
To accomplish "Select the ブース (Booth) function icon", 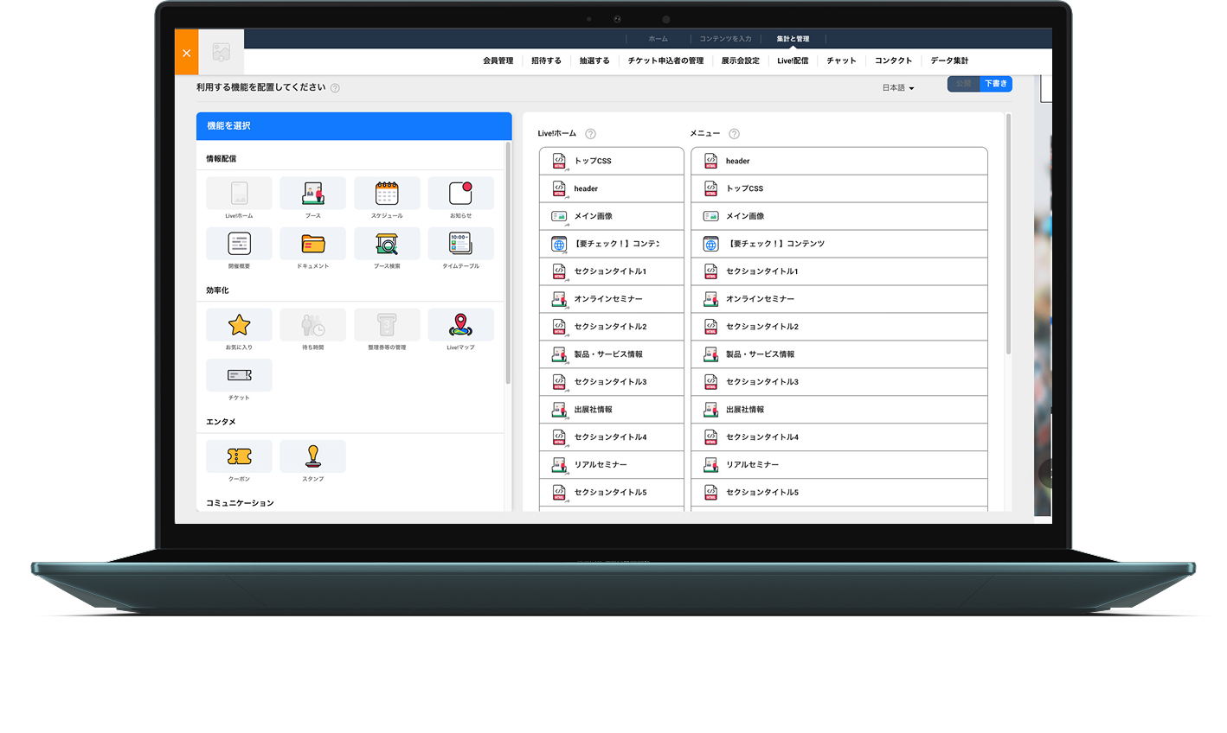I will (312, 194).
